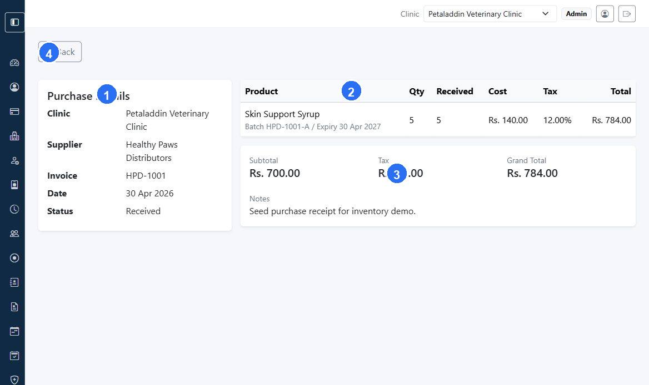649x385 pixels.
Task: Open the calendar schedule icon in sidebar
Action: click(14, 331)
